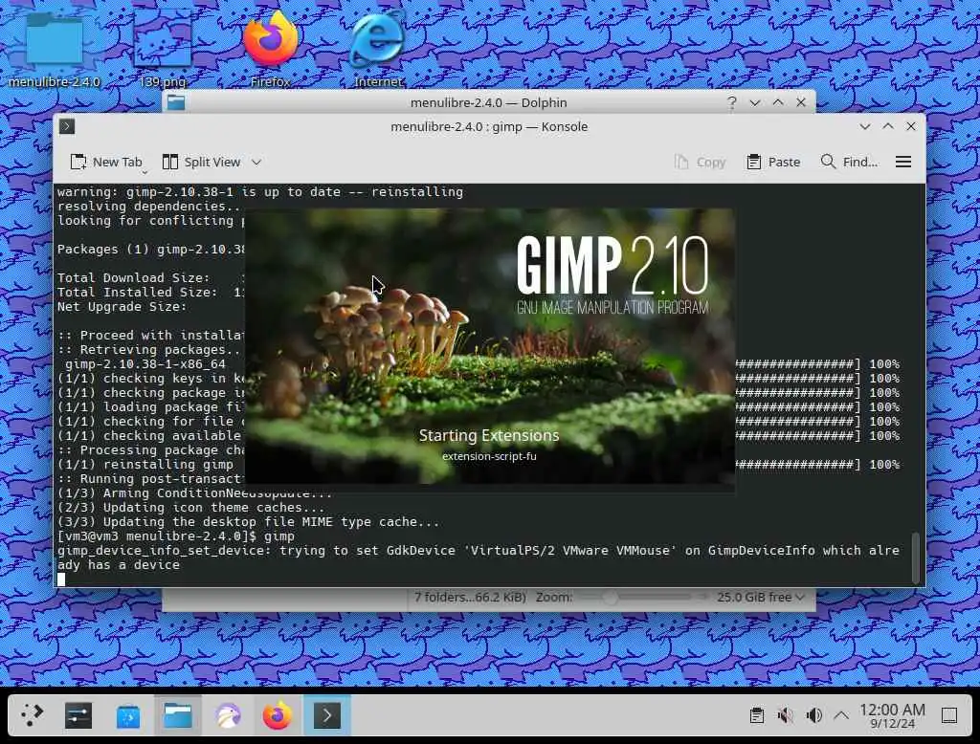Expand the Split View dropdown chevron
980x744 pixels.
tap(256, 162)
